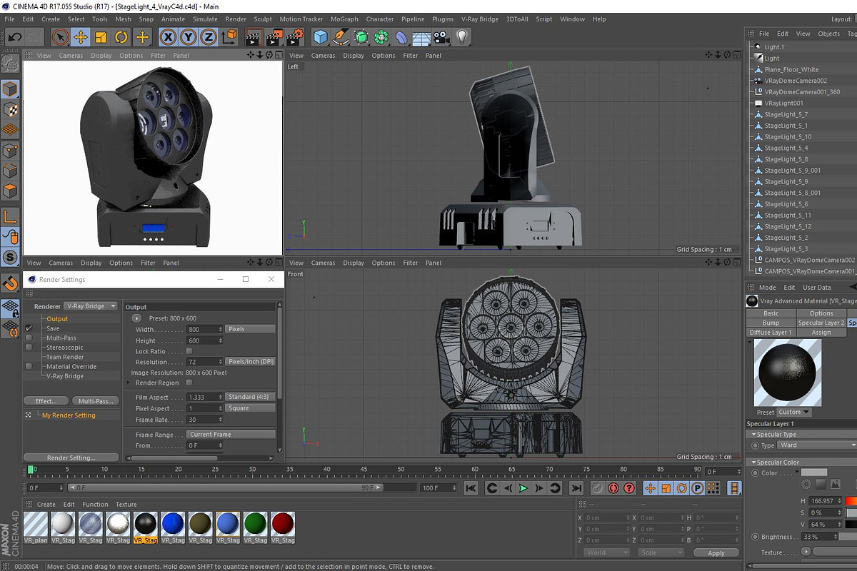This screenshot has height=571, width=857.
Task: Play the animation forwards
Action: 523,488
